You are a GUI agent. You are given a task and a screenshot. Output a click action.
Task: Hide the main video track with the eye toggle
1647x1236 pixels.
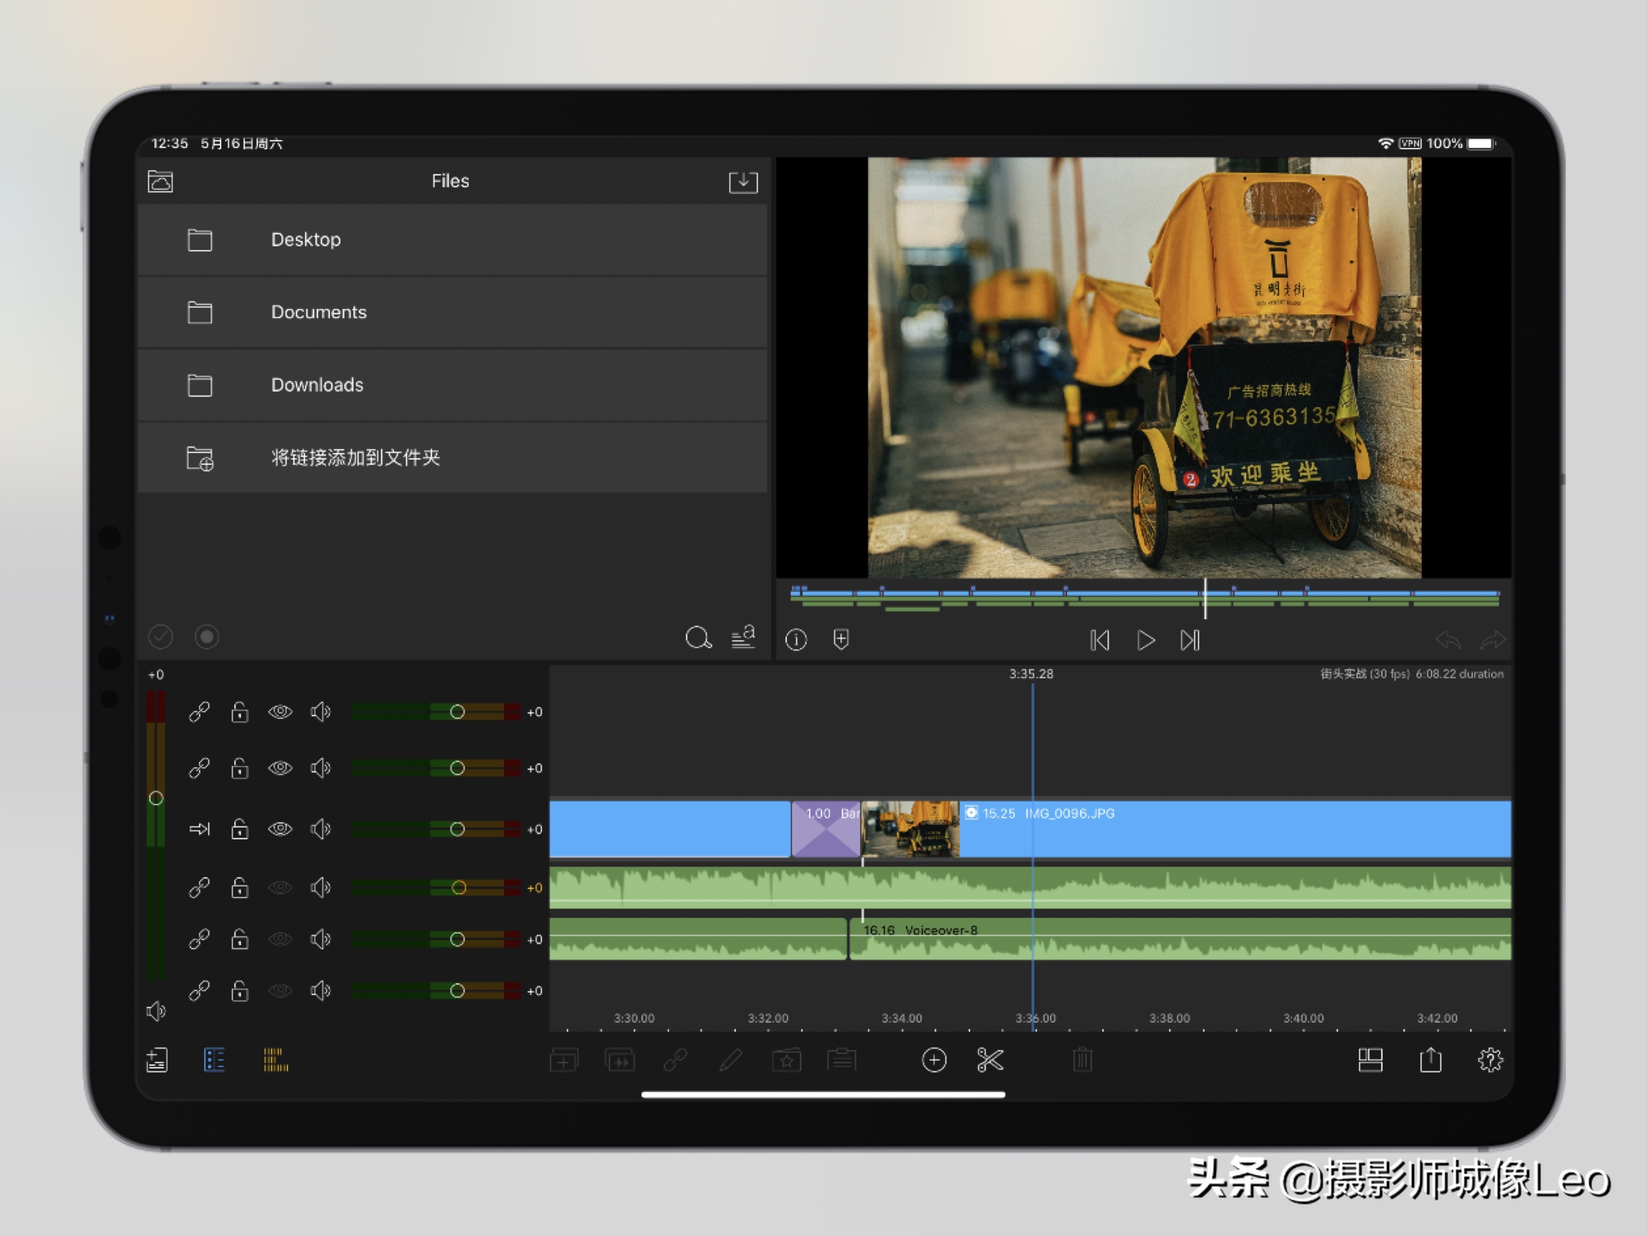click(x=281, y=829)
